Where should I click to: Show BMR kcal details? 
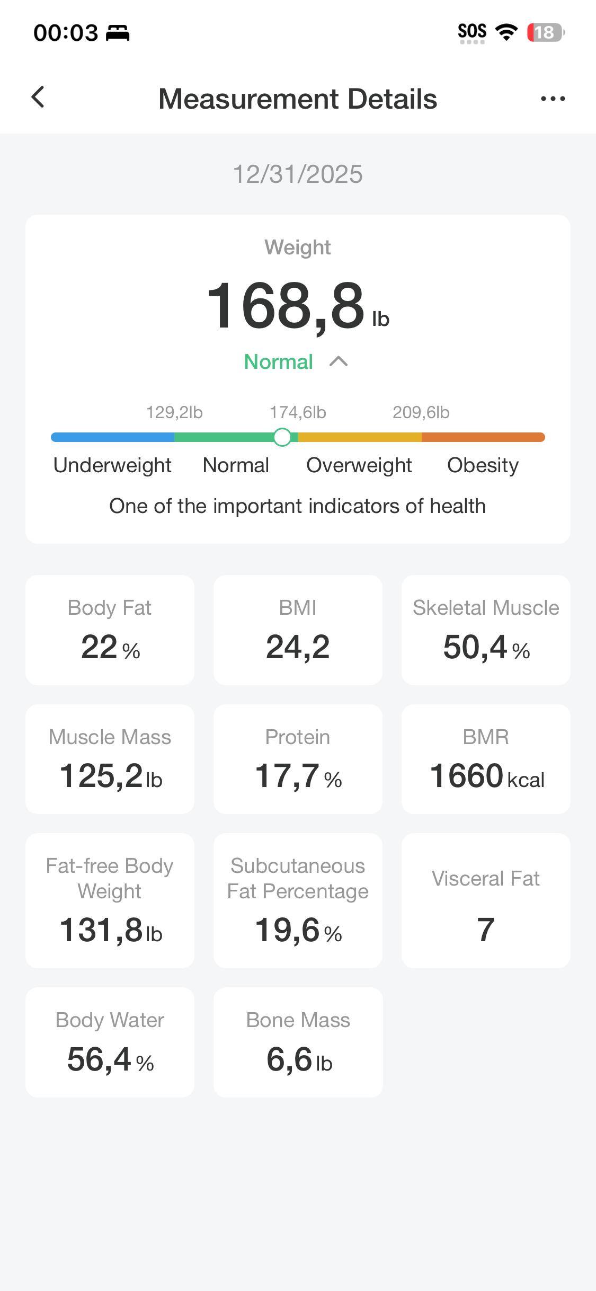pos(485,759)
